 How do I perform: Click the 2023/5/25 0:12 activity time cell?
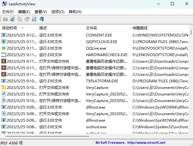22,35
